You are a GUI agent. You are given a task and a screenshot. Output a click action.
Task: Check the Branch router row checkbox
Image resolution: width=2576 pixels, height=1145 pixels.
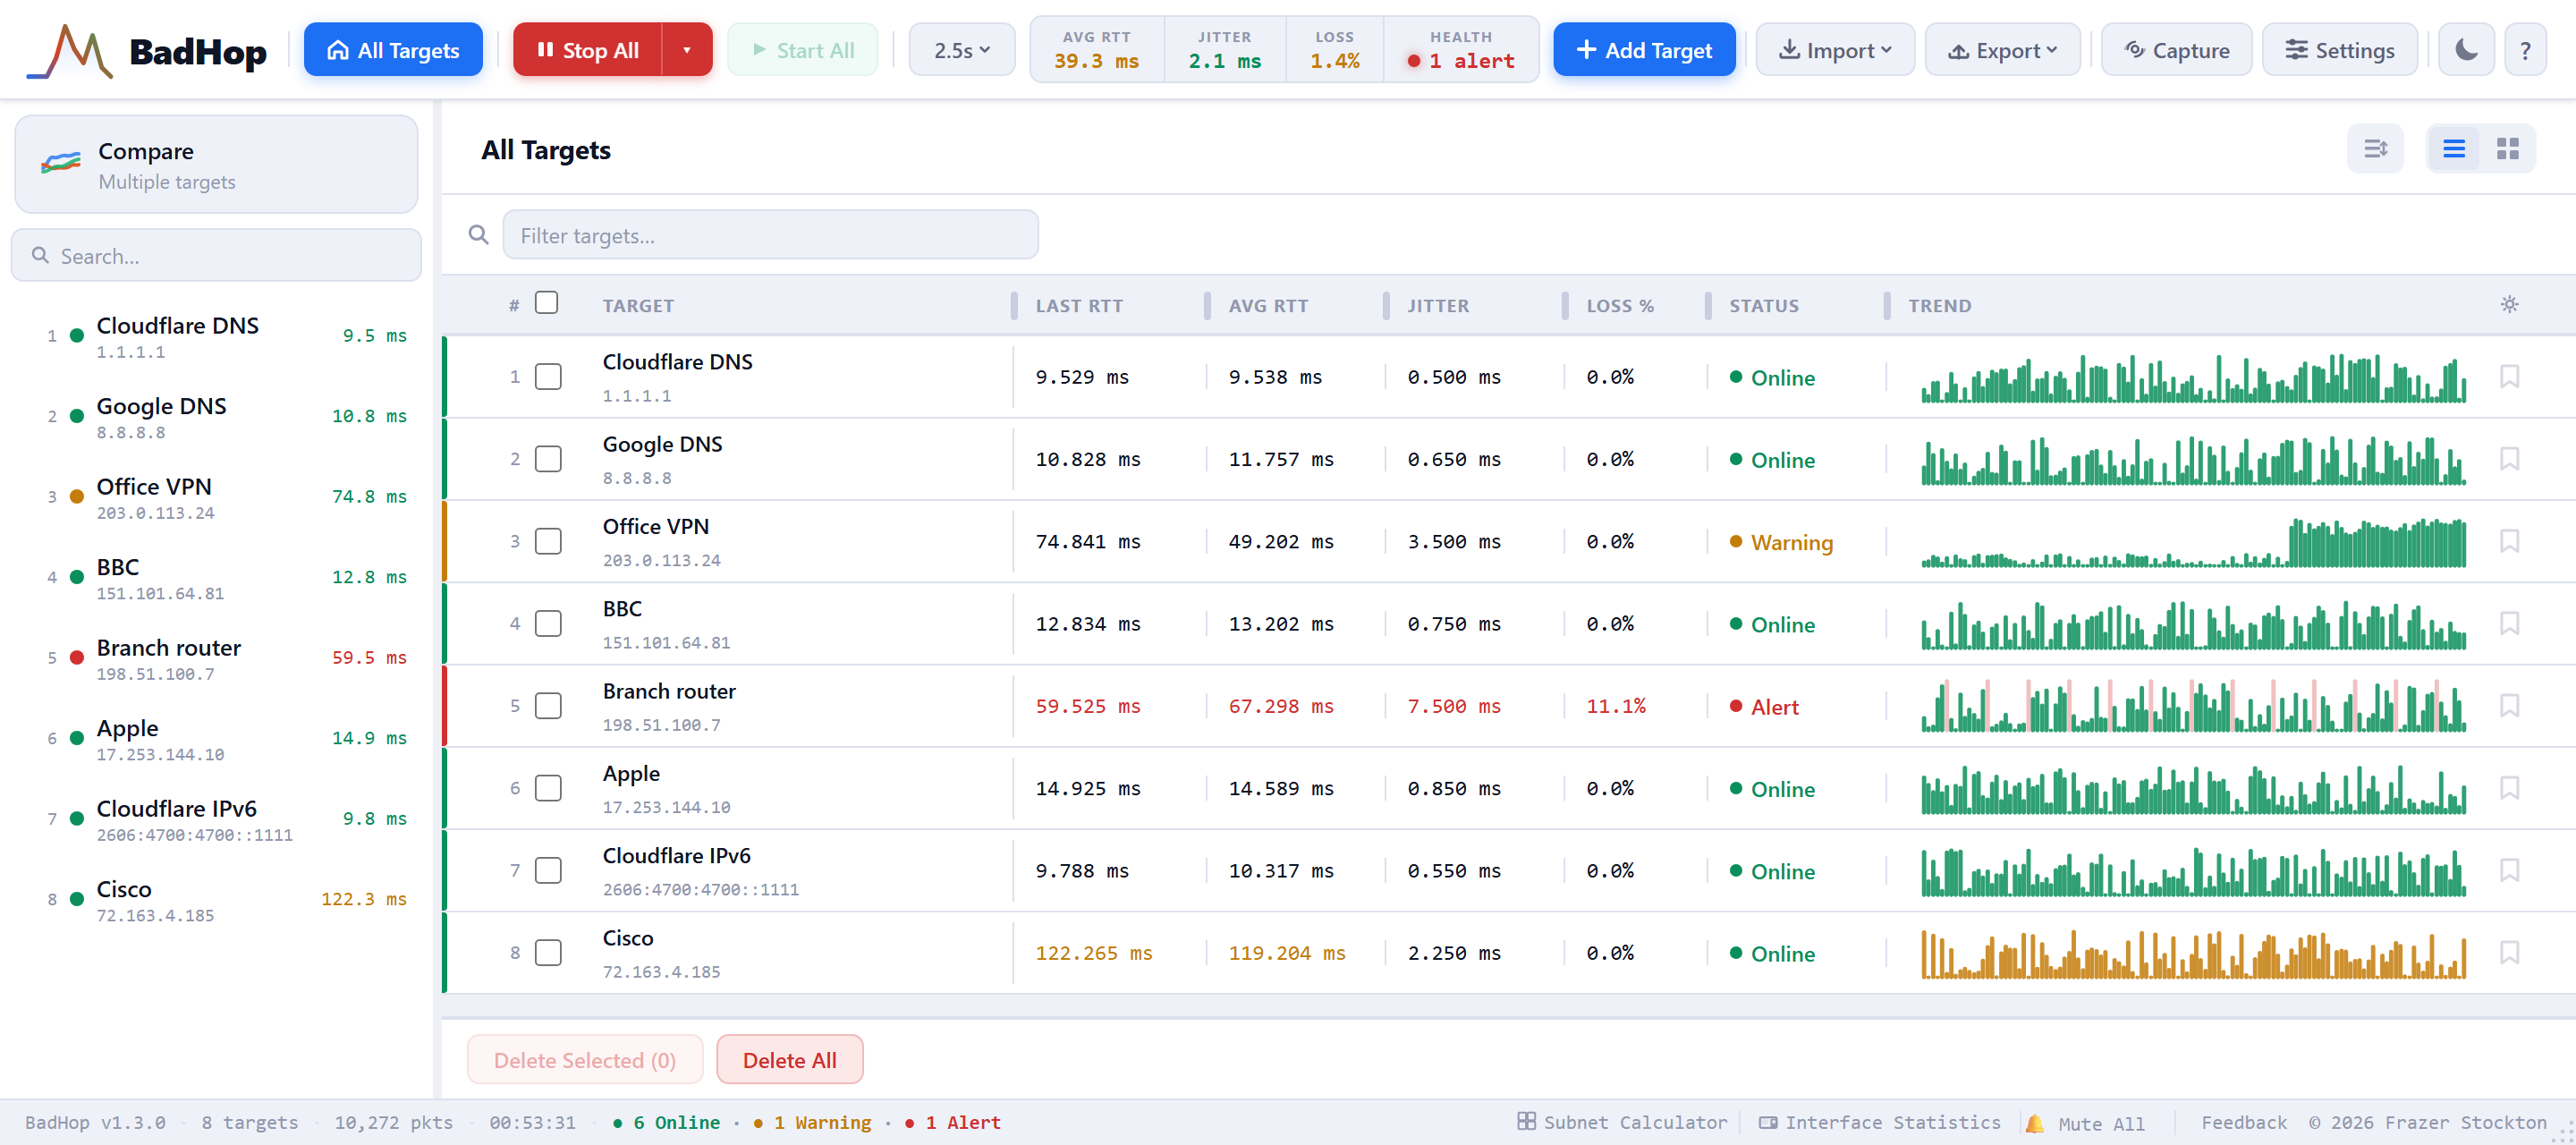(x=548, y=705)
